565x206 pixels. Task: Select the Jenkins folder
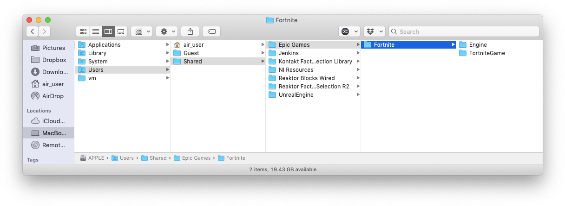coord(313,53)
